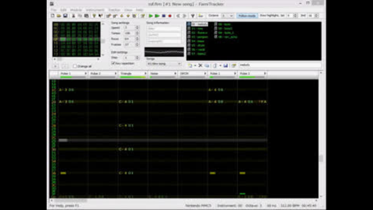Click the Create NSF toolbar icon
Viewport: 373px width, 210px height.
click(x=201, y=16)
